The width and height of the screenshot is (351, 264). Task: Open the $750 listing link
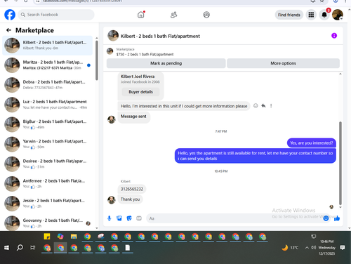coord(145,54)
